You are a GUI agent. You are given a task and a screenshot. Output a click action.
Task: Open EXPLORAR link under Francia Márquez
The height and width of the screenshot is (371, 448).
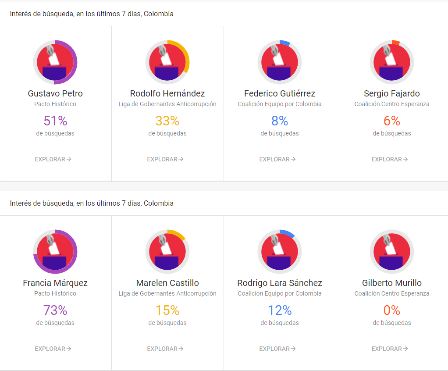click(53, 349)
